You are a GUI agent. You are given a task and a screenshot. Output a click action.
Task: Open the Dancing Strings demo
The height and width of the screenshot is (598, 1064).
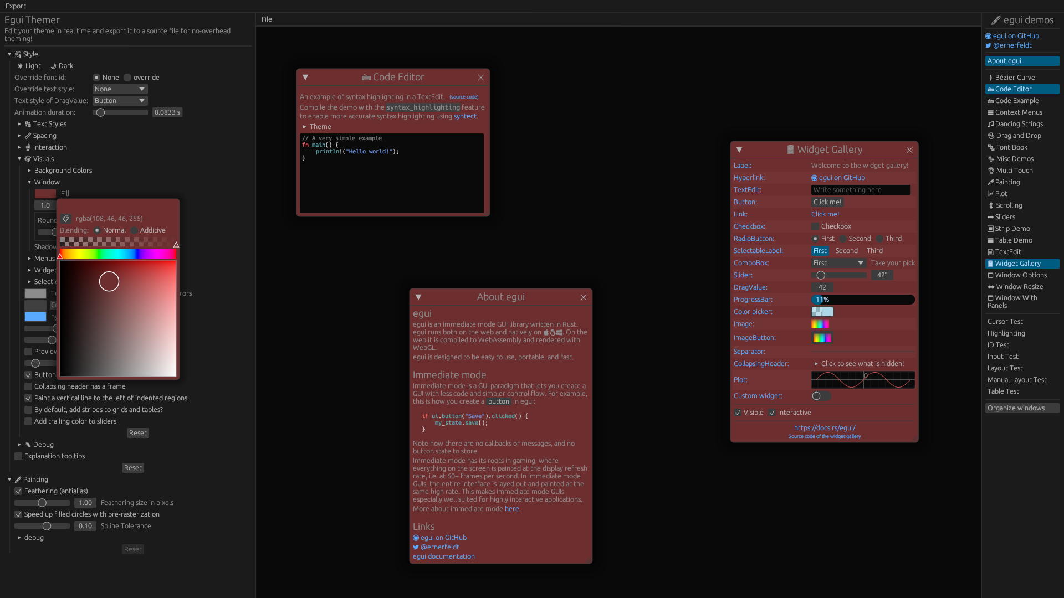coord(1019,123)
